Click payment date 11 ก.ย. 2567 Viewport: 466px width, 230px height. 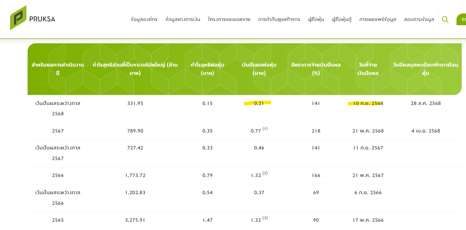click(x=368, y=148)
